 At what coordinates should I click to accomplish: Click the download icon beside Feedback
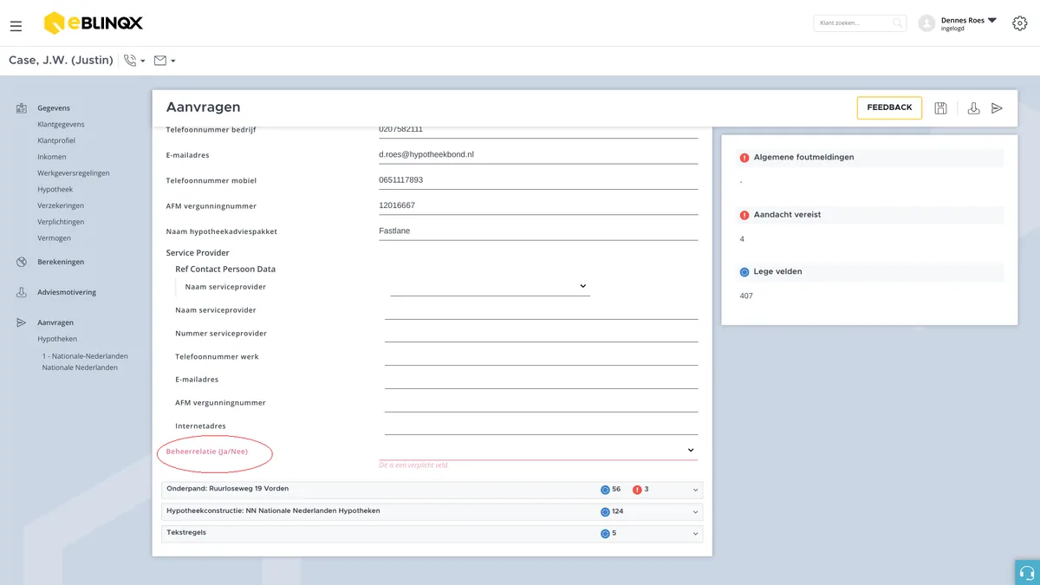click(x=973, y=108)
